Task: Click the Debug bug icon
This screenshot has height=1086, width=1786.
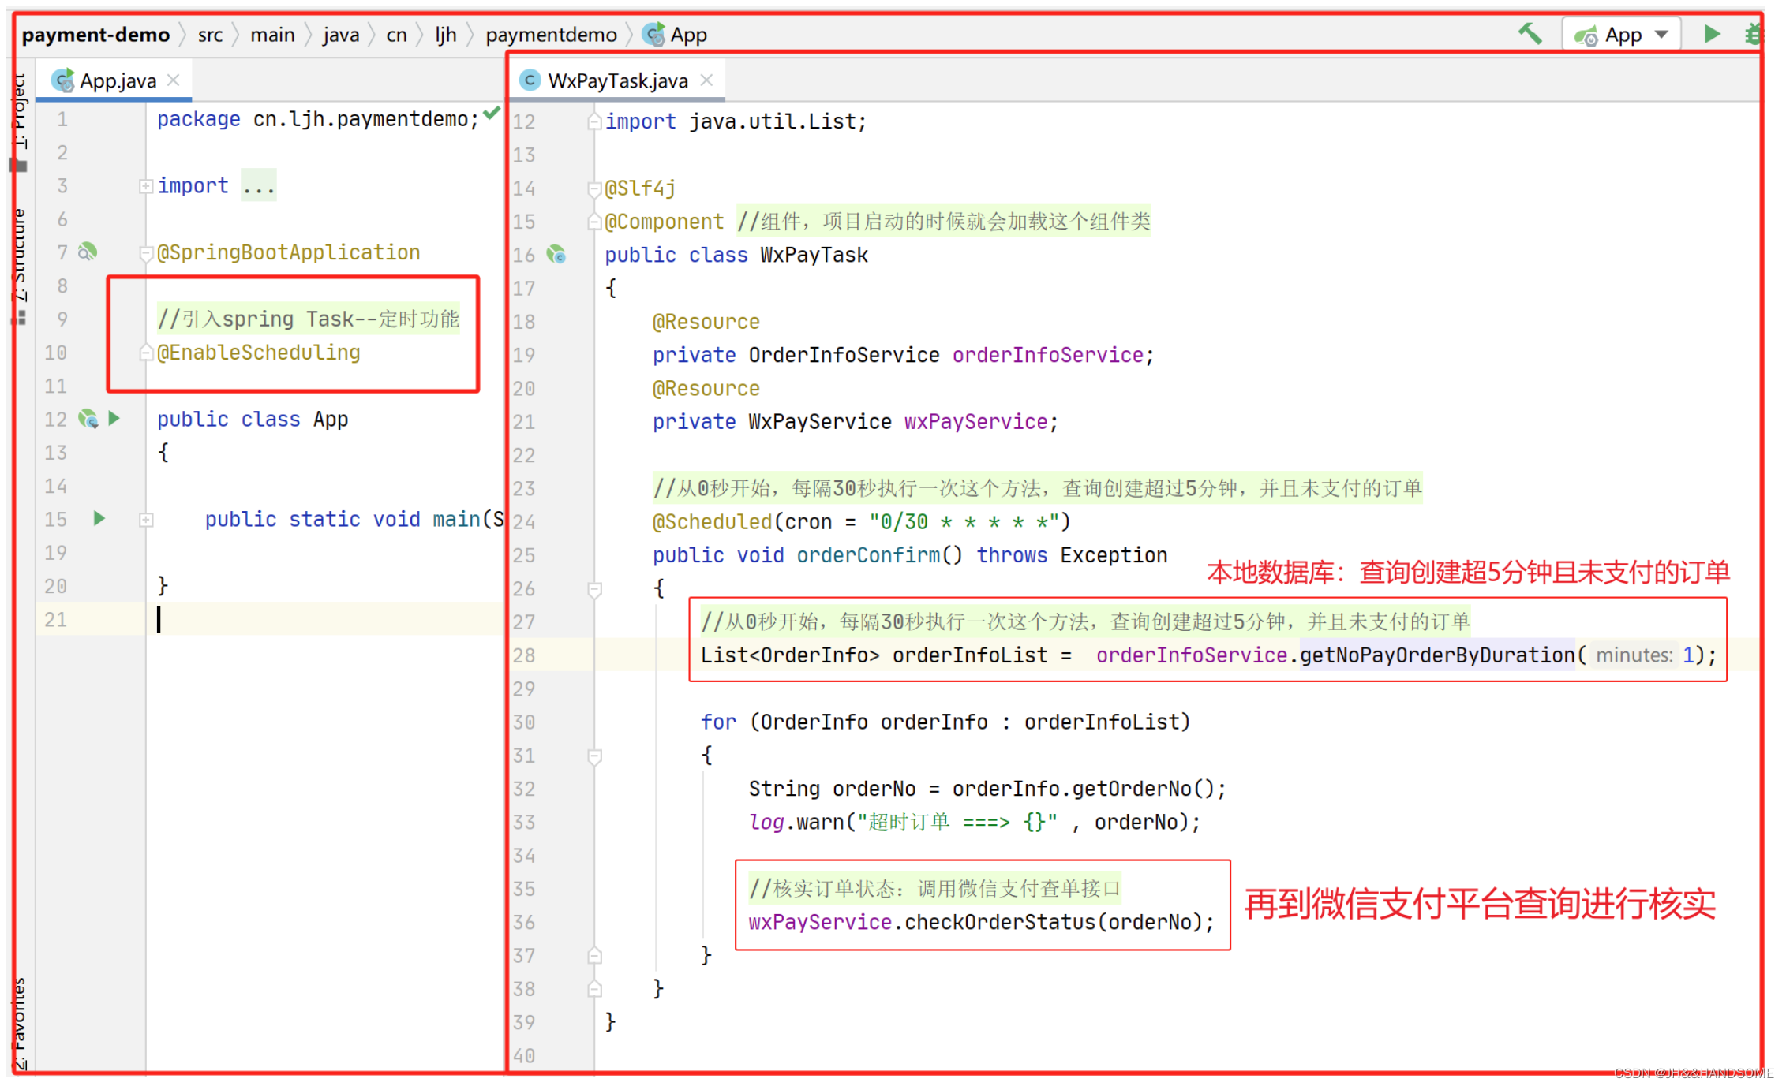Action: [1752, 34]
